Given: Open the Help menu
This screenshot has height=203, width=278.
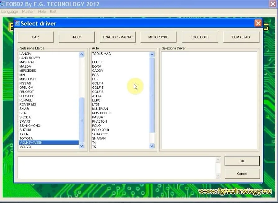Looking at the screenshot, I should point(42,11).
